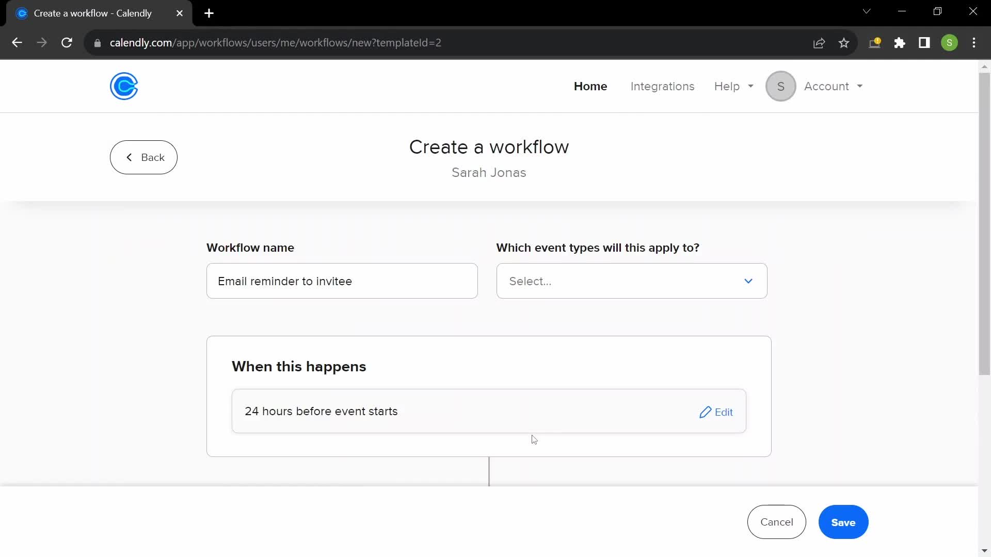Click the edit pencil icon
Screen dimensions: 991x557
[705, 412]
